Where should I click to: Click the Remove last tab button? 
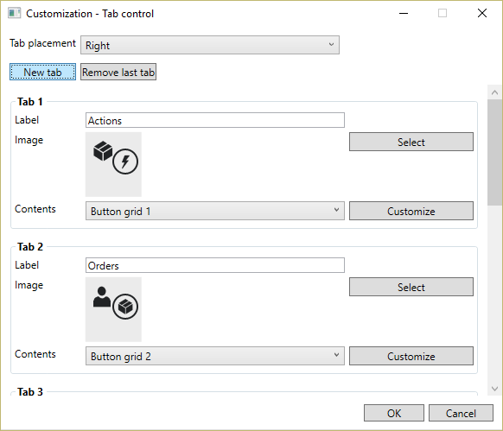118,72
